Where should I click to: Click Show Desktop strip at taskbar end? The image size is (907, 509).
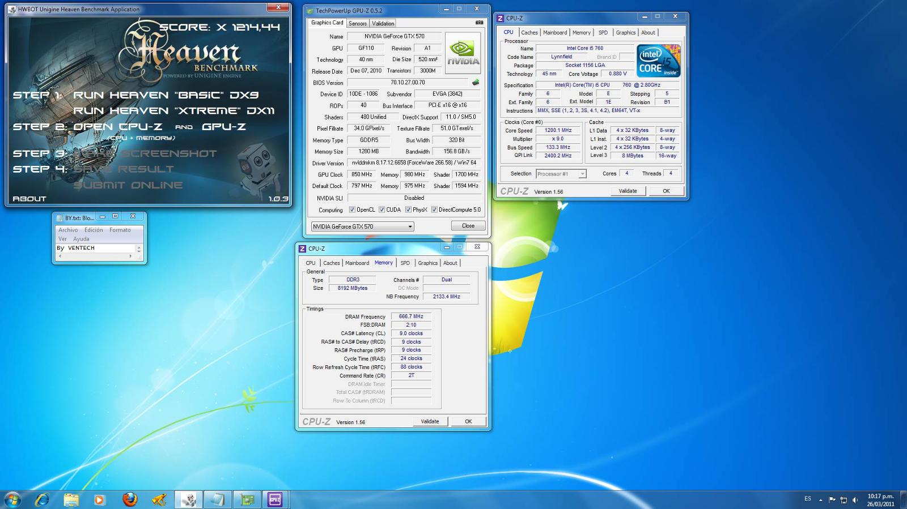(x=903, y=500)
